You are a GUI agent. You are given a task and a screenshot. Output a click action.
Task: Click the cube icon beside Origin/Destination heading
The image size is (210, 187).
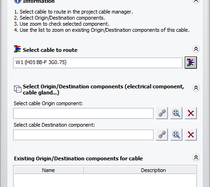(18, 89)
